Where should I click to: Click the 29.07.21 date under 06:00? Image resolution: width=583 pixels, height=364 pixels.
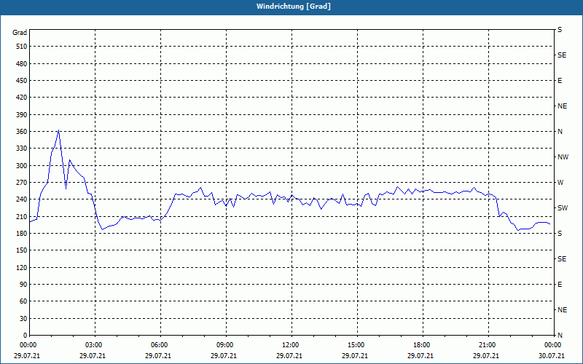click(158, 356)
